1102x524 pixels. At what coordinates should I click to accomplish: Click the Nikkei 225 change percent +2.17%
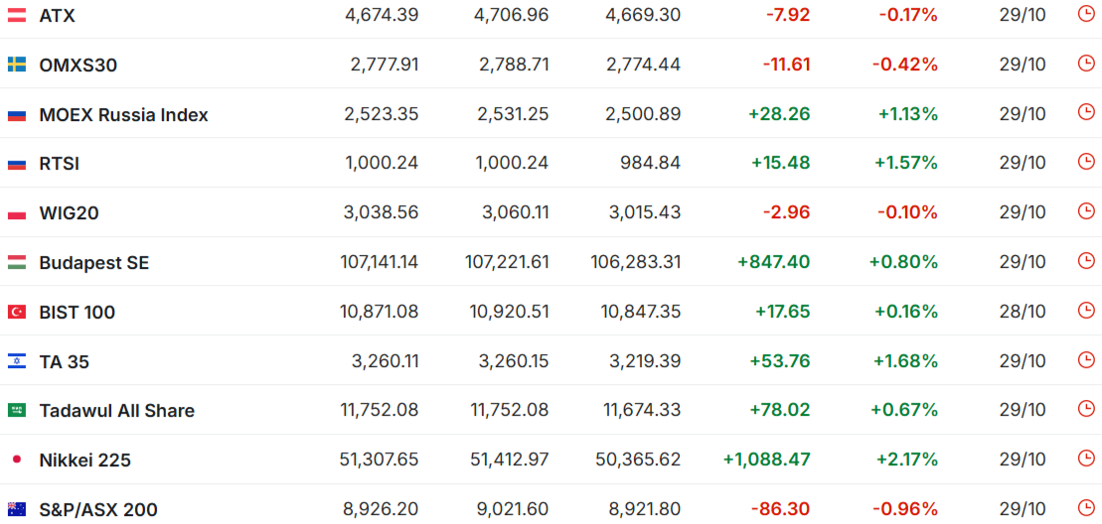tap(906, 459)
